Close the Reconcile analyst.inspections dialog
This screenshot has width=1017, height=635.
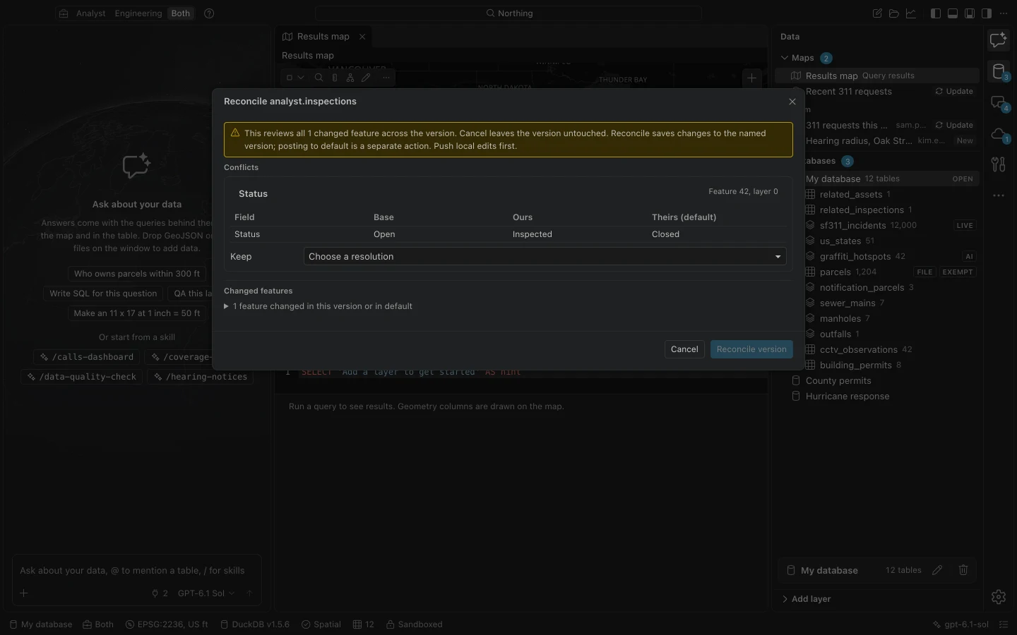tap(792, 102)
